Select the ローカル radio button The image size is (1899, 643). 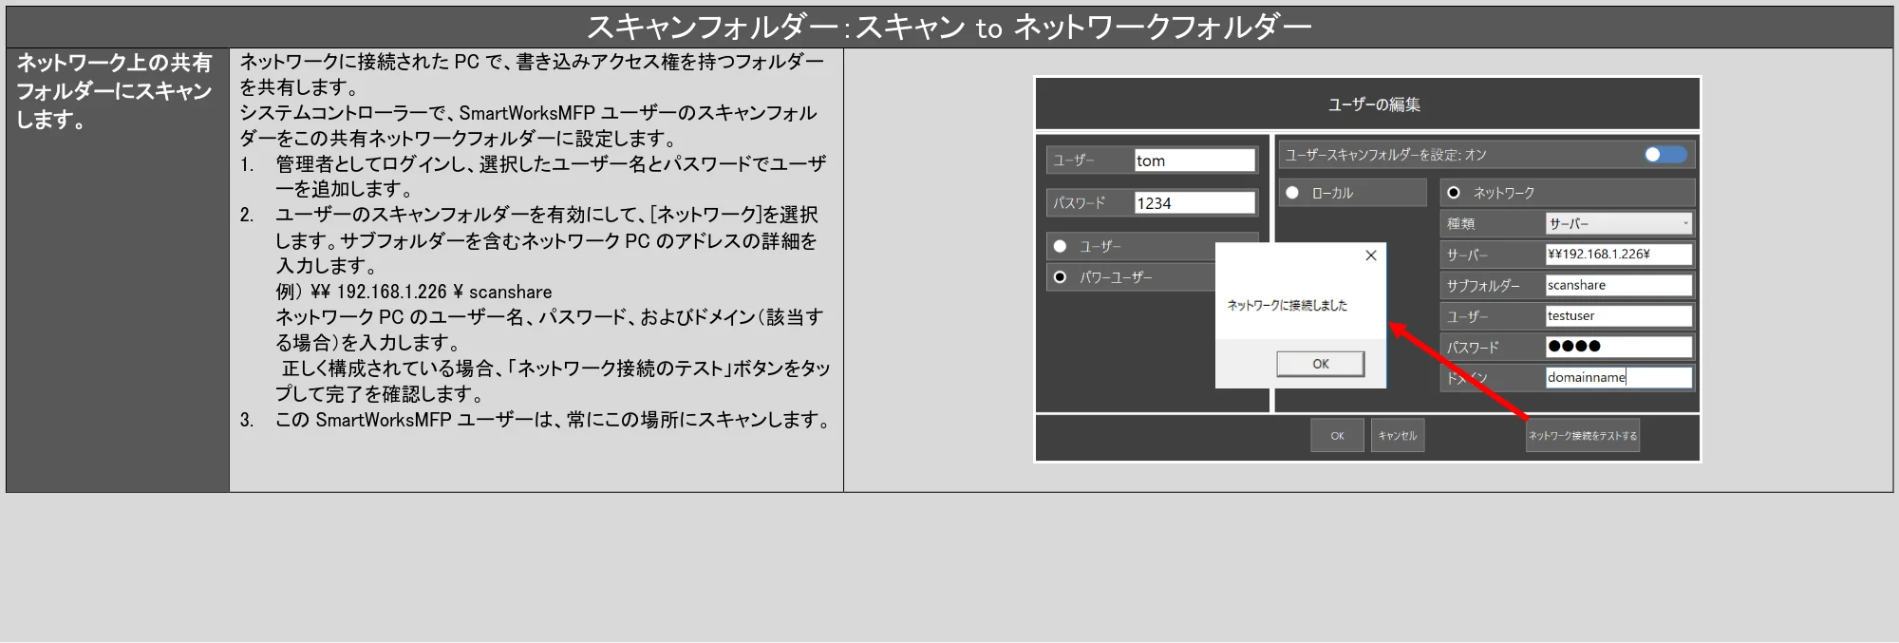pyautogui.click(x=1292, y=193)
